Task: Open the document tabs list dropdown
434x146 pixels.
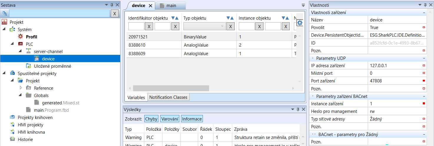Action: tap(303, 5)
